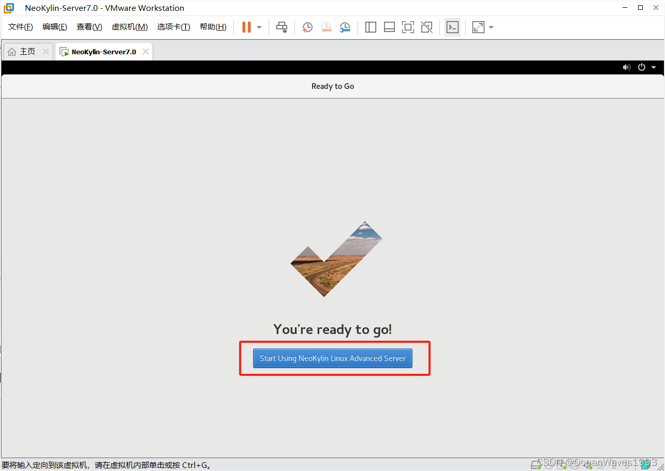Toggle the thumbnail bar view icon
665x471 pixels.
coord(389,27)
